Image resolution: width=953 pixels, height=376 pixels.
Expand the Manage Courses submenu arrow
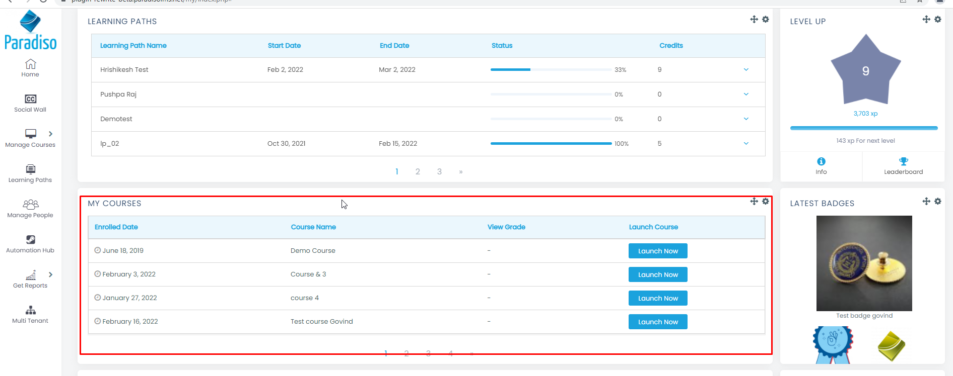click(x=50, y=134)
